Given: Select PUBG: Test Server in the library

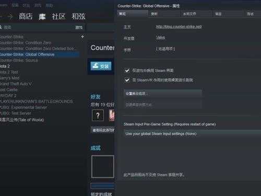Looking at the screenshot, I should tap(16, 113).
